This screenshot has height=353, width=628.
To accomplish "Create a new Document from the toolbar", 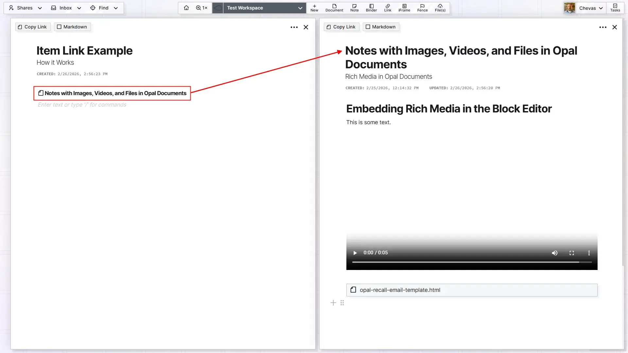I will pyautogui.click(x=334, y=8).
